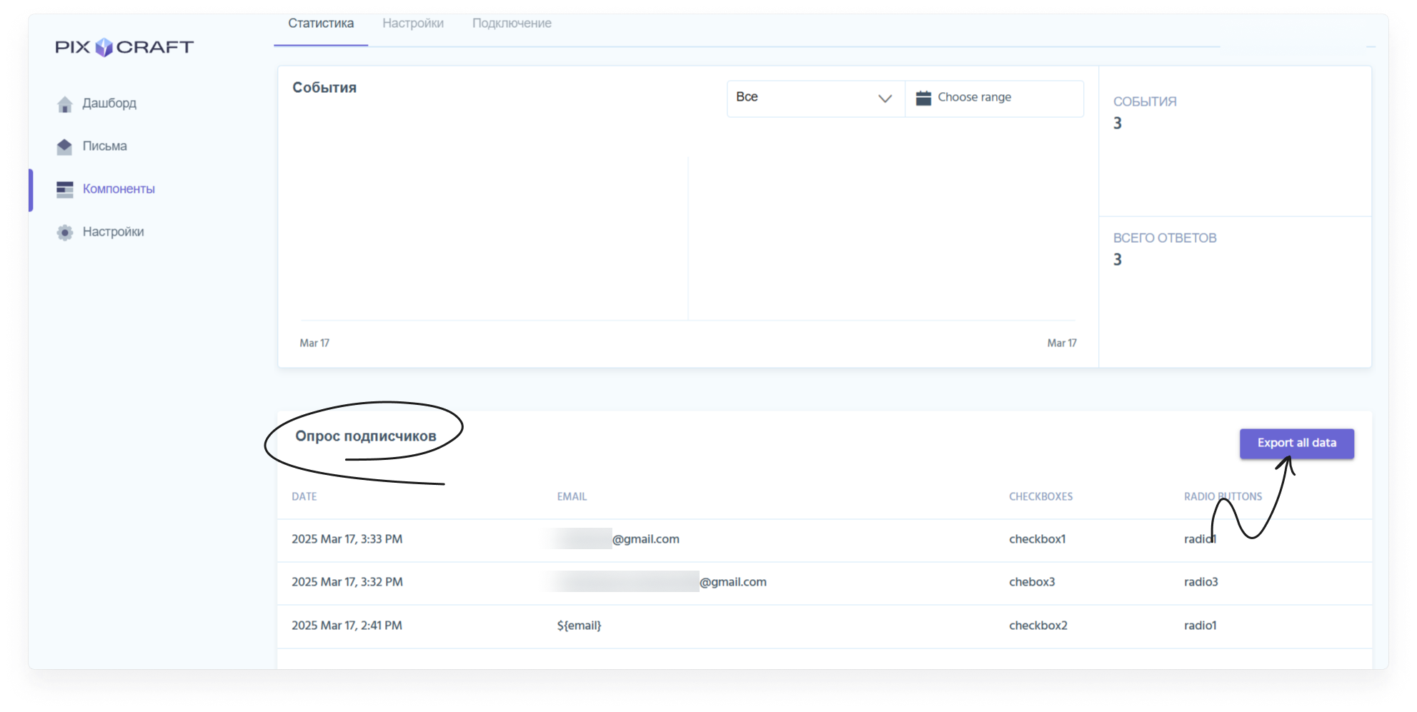The width and height of the screenshot is (1417, 712).
Task: Click the chebox3 cell
Action: pyautogui.click(x=1032, y=583)
